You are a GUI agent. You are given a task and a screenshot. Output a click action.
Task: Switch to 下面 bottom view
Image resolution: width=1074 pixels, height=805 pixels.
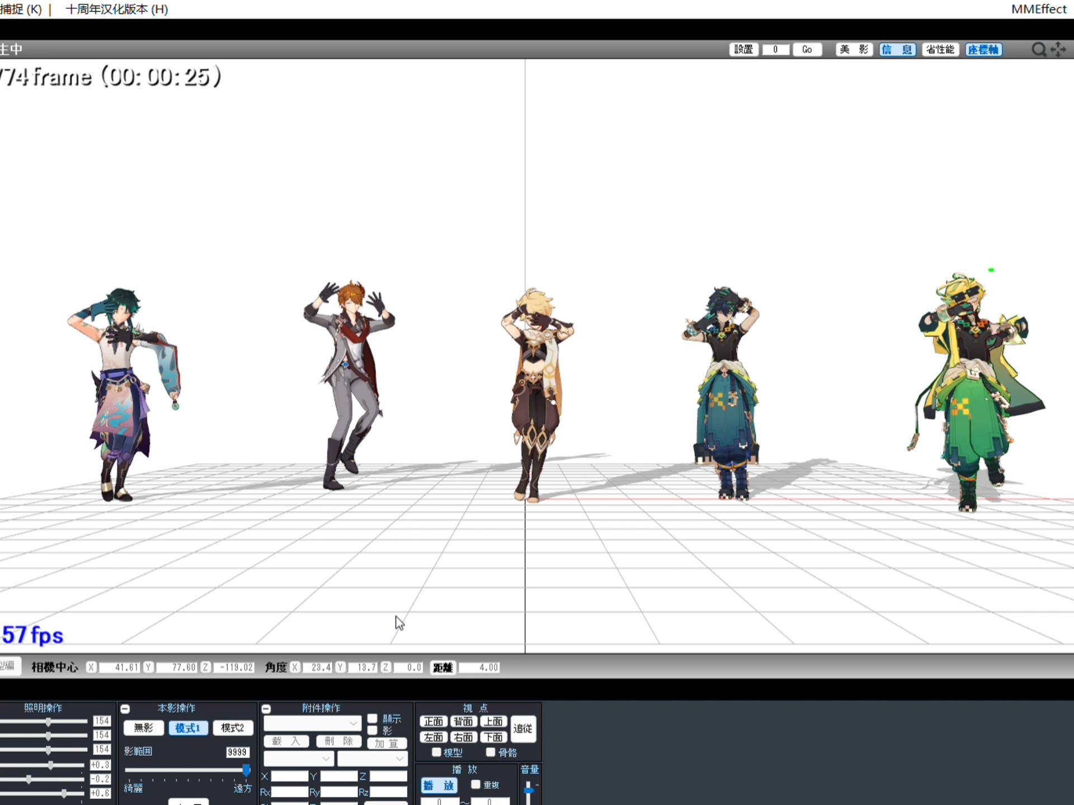pyautogui.click(x=493, y=737)
